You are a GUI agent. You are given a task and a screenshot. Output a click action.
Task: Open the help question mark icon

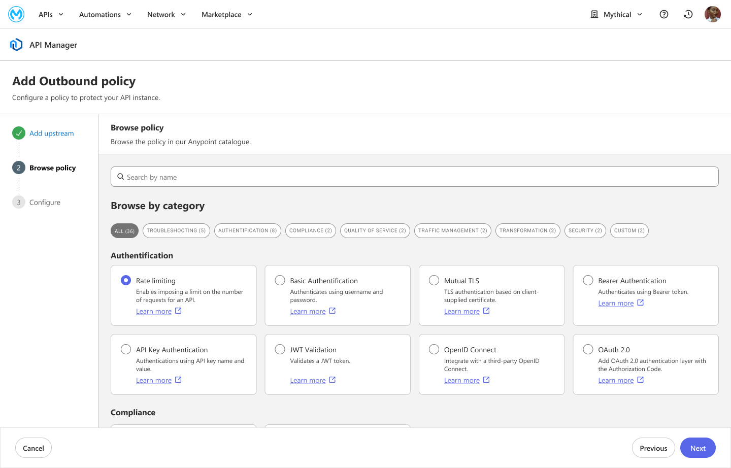(x=664, y=14)
